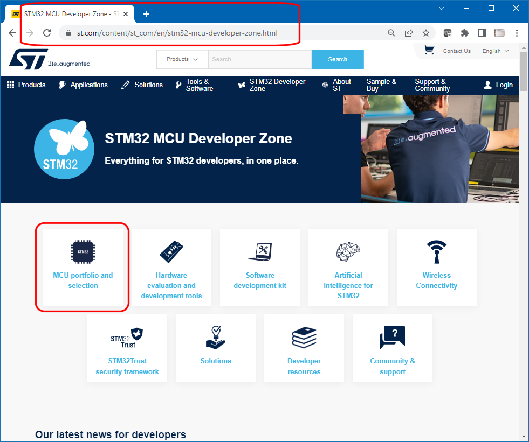
Task: Click the STM32 Trust shield icon
Action: 127,338
